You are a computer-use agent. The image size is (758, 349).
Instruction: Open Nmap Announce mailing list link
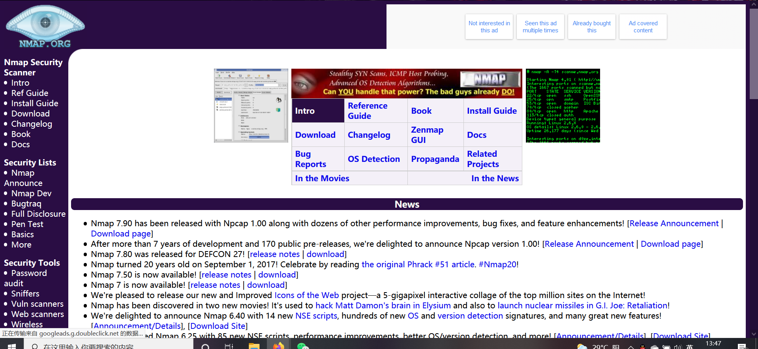point(23,178)
